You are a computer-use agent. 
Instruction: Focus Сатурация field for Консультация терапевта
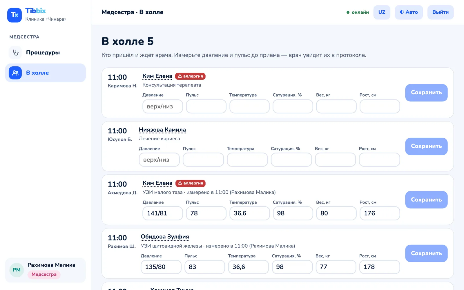[x=293, y=106]
